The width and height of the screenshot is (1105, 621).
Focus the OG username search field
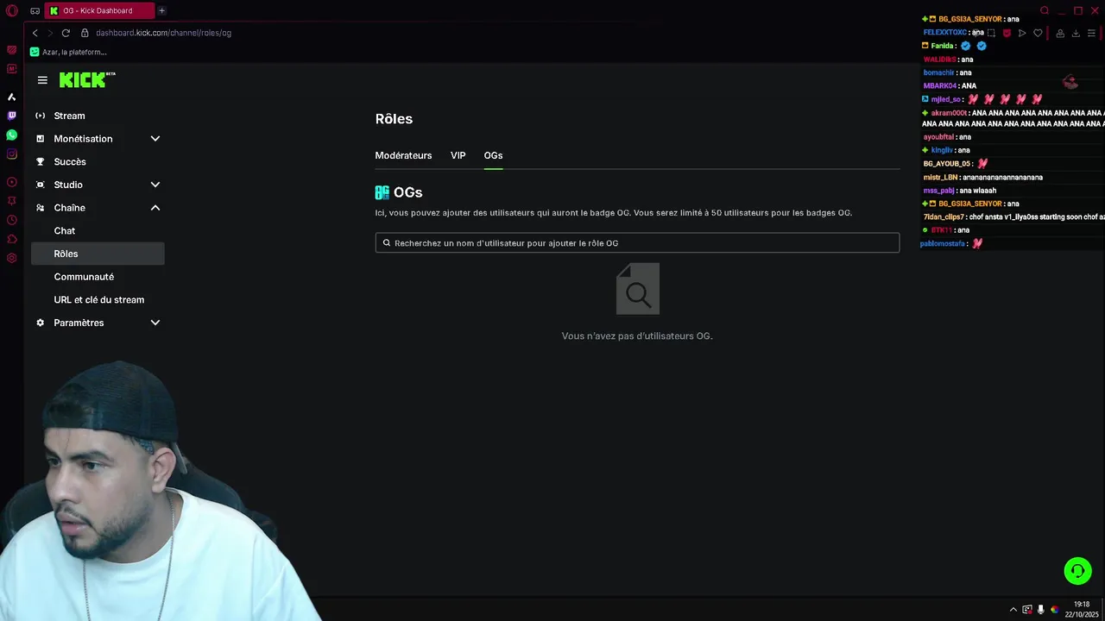[637, 243]
